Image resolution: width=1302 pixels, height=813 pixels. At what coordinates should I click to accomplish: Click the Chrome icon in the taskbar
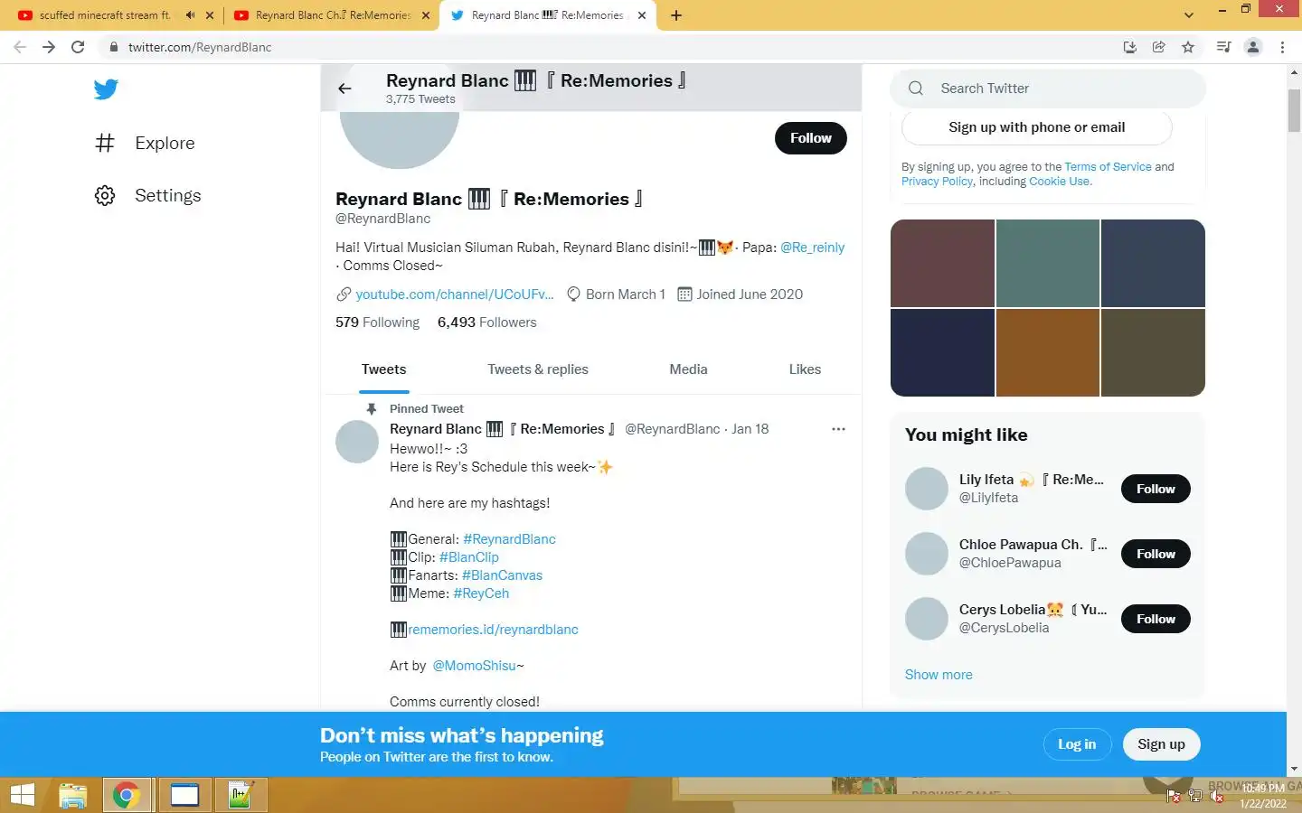click(x=127, y=796)
